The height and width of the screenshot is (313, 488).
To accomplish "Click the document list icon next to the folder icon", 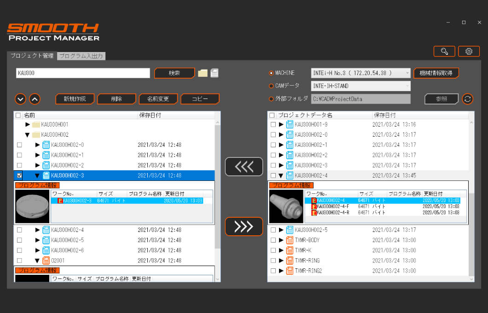I will coord(215,73).
